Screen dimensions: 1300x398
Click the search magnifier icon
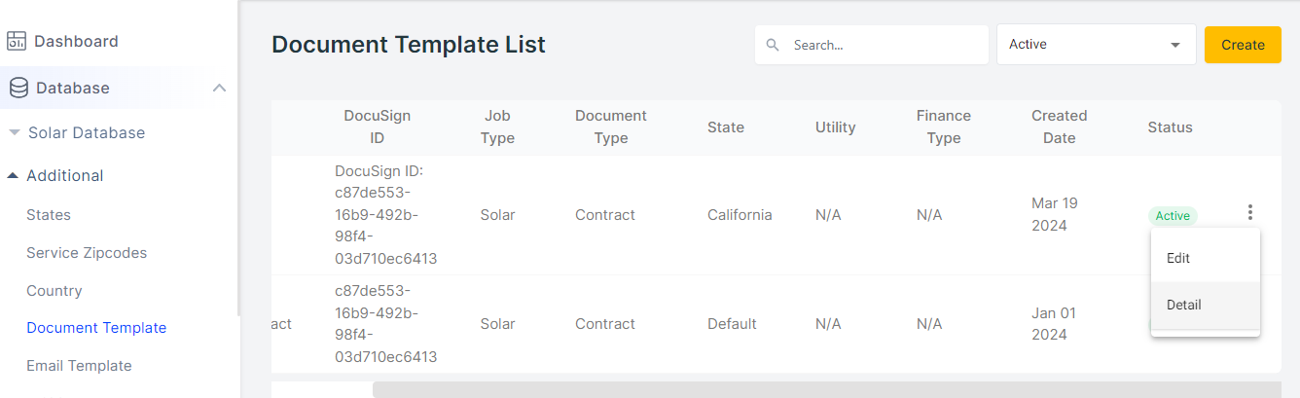(x=773, y=45)
